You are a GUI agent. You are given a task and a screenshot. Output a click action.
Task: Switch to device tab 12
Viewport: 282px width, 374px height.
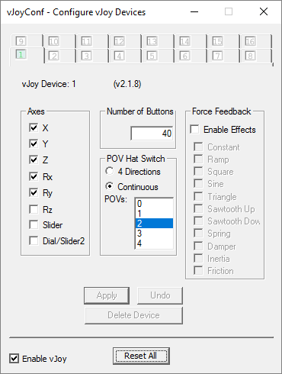pyautogui.click(x=125, y=41)
